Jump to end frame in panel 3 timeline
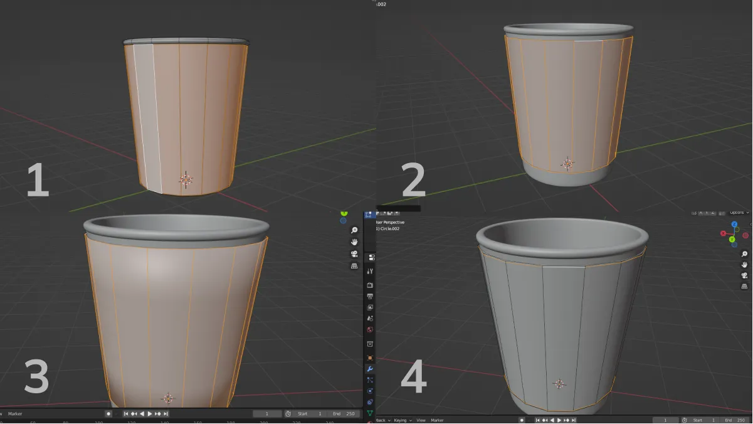 pyautogui.click(x=166, y=414)
